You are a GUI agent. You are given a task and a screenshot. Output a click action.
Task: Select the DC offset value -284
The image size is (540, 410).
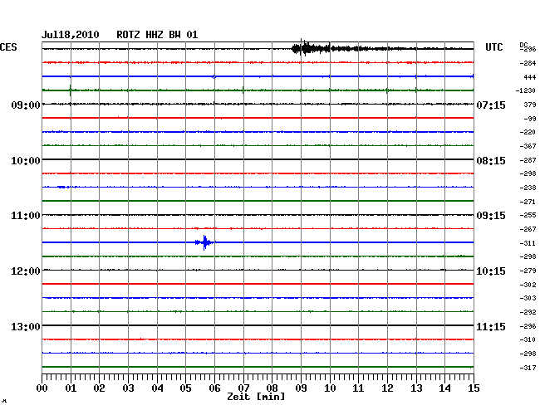[528, 63]
